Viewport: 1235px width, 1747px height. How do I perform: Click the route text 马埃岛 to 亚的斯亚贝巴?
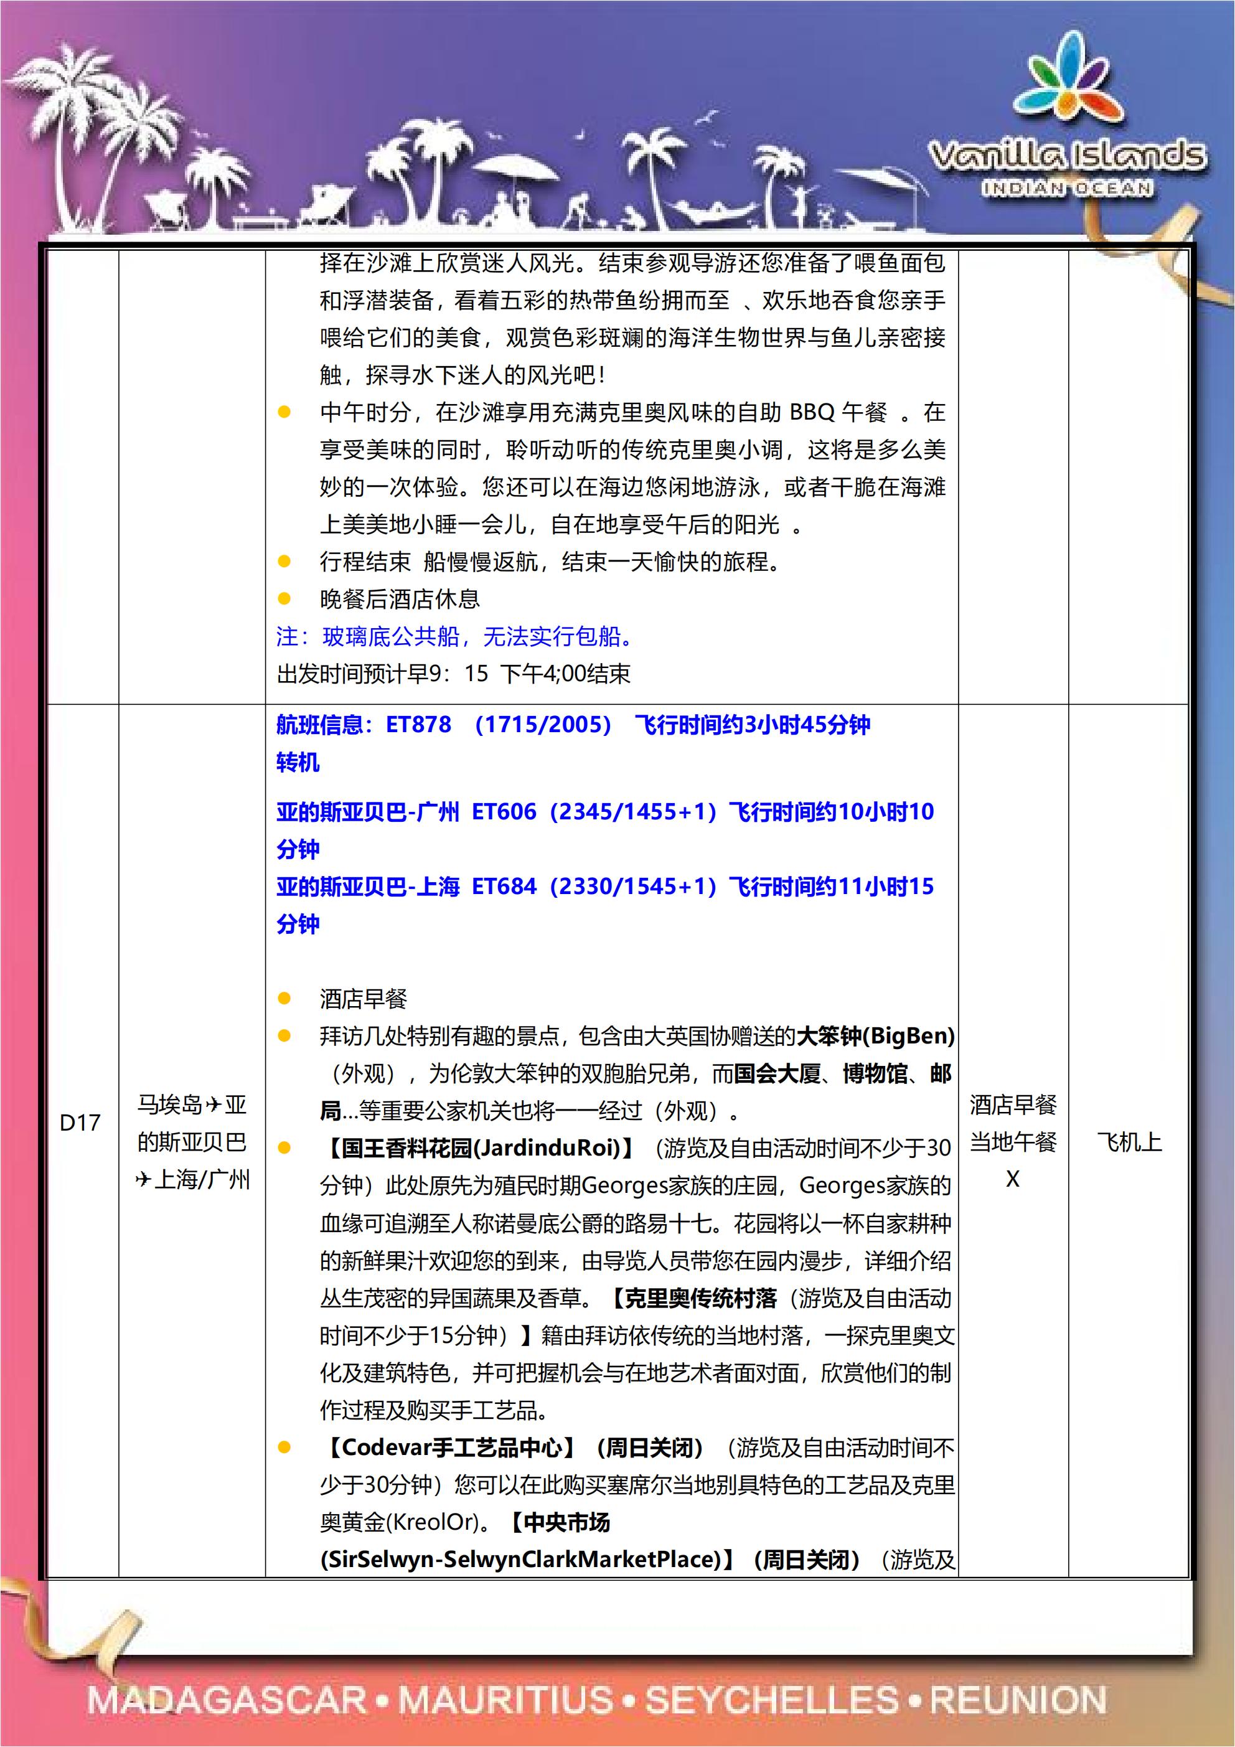click(x=192, y=1123)
